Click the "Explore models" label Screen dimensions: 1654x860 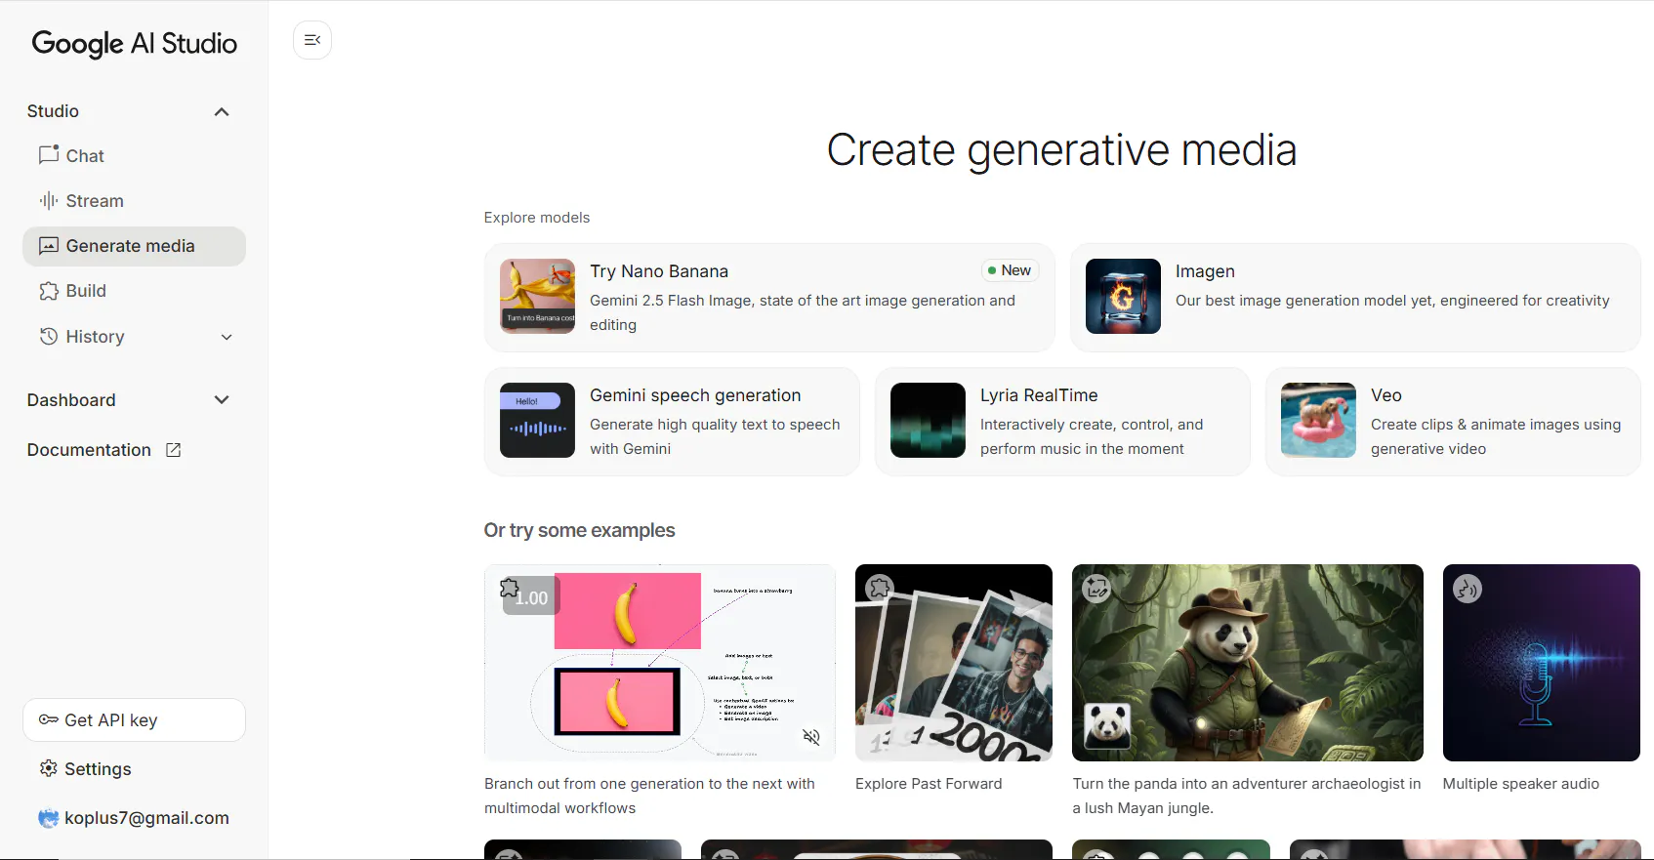(537, 218)
